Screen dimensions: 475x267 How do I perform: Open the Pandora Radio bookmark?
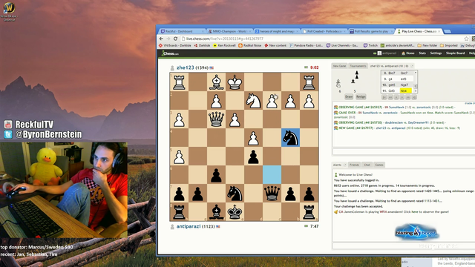pyautogui.click(x=307, y=45)
